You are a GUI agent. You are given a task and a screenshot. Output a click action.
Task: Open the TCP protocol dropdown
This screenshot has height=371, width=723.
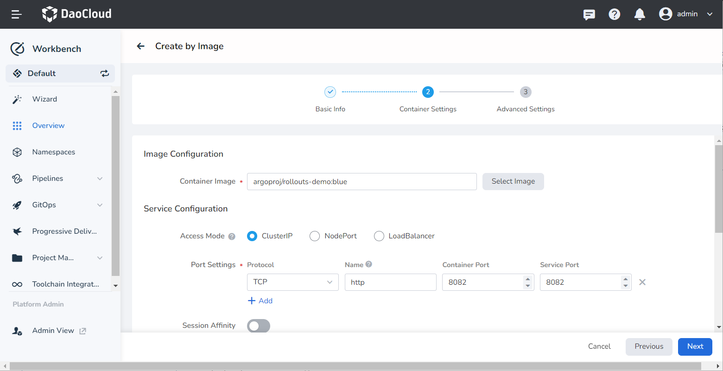292,282
